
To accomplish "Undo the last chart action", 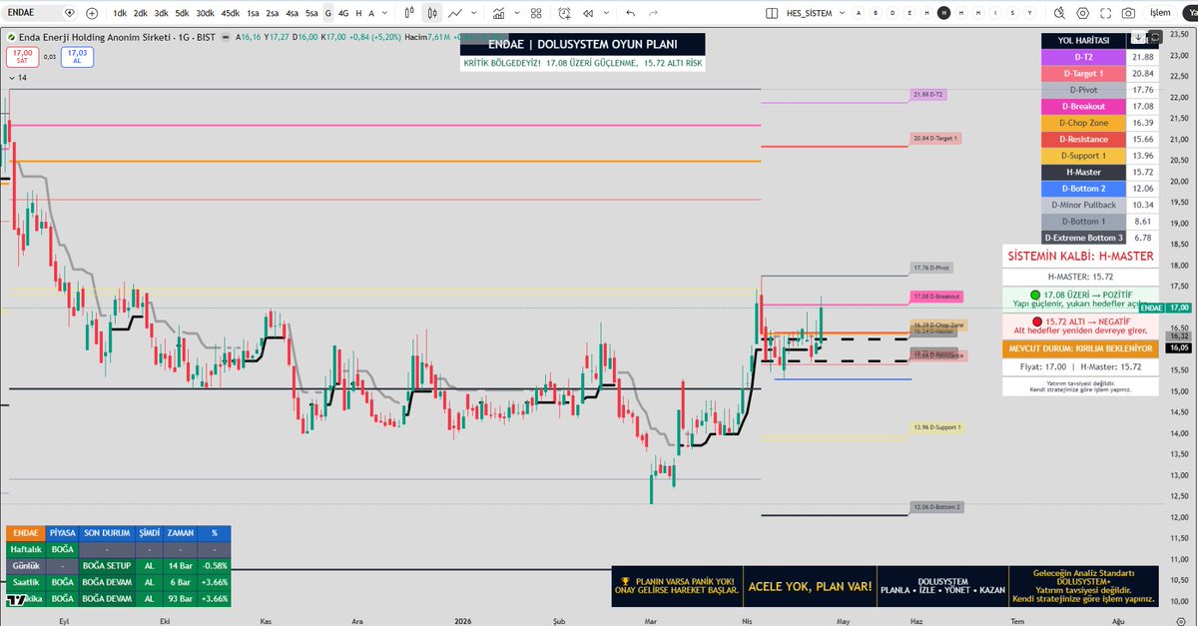I will pos(630,14).
